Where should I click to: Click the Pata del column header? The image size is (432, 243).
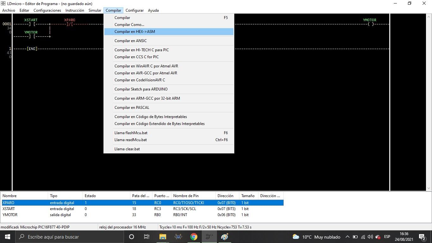pyautogui.click(x=142, y=196)
